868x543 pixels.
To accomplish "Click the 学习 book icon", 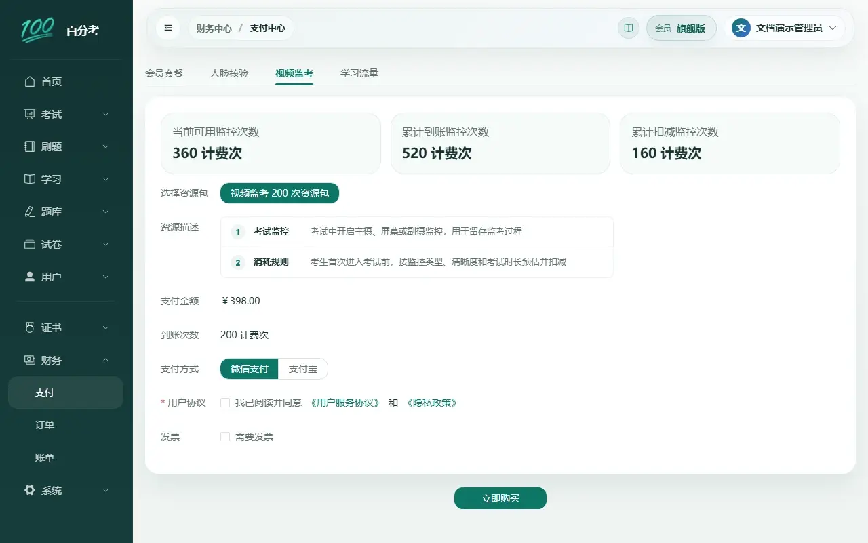I will pos(29,179).
